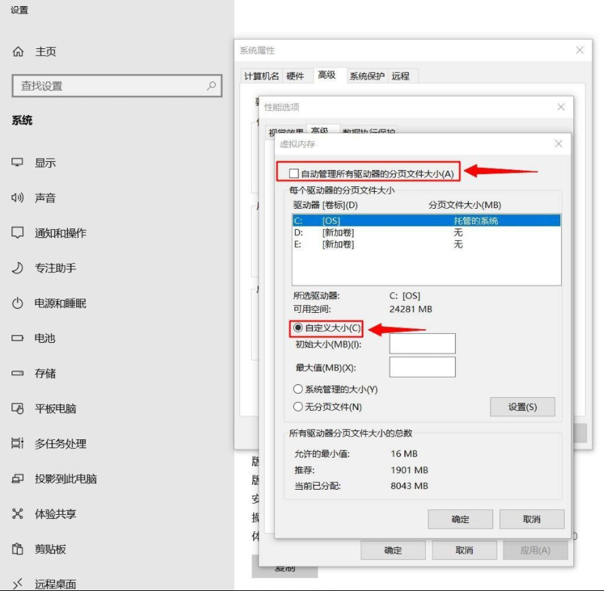Open the 电池 battery icon
This screenshot has width=604, height=591.
(17, 338)
